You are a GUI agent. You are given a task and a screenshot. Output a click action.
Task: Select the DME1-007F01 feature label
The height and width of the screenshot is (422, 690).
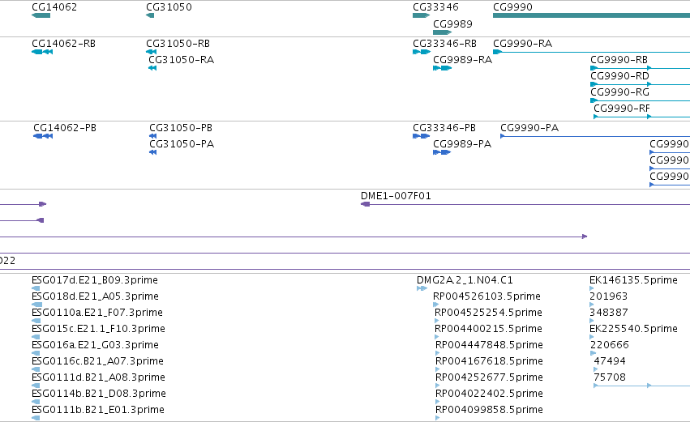(396, 196)
